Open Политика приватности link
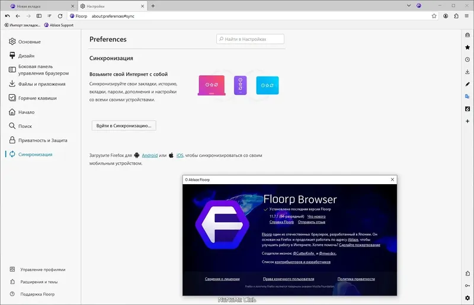This screenshot has width=474, height=305. point(356,279)
